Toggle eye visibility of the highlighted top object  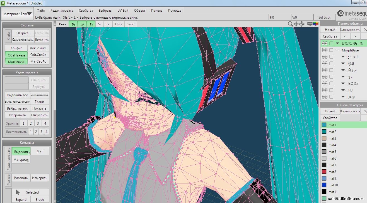click(x=324, y=44)
